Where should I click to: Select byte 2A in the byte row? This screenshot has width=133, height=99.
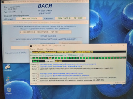pos(53,58)
